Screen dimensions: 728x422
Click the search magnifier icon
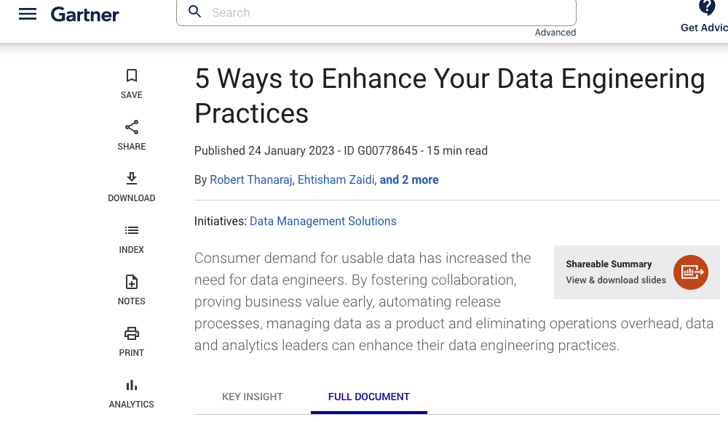(194, 12)
